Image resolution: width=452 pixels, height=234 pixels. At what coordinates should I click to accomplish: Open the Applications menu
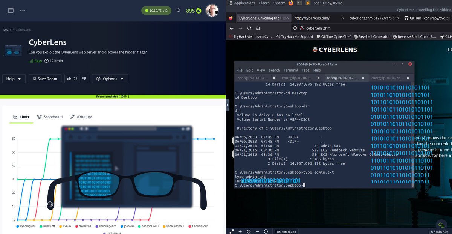tap(244, 3)
